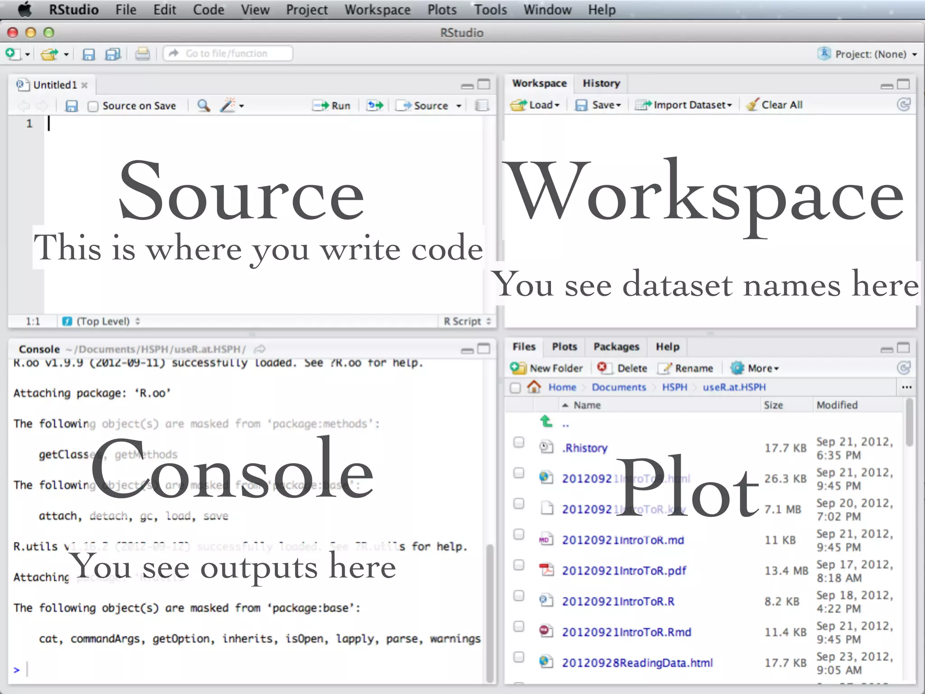This screenshot has width=925, height=694.
Task: Open the More dropdown in Files pane
Action: click(755, 368)
